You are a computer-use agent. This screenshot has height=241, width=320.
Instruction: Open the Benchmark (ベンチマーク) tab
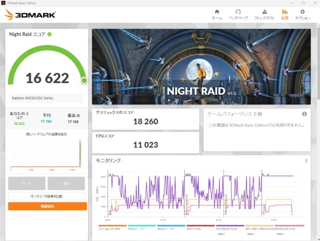238,14
